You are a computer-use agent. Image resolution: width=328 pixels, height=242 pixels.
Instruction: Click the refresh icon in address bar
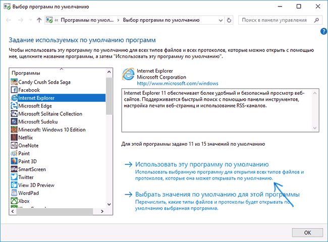229,20
